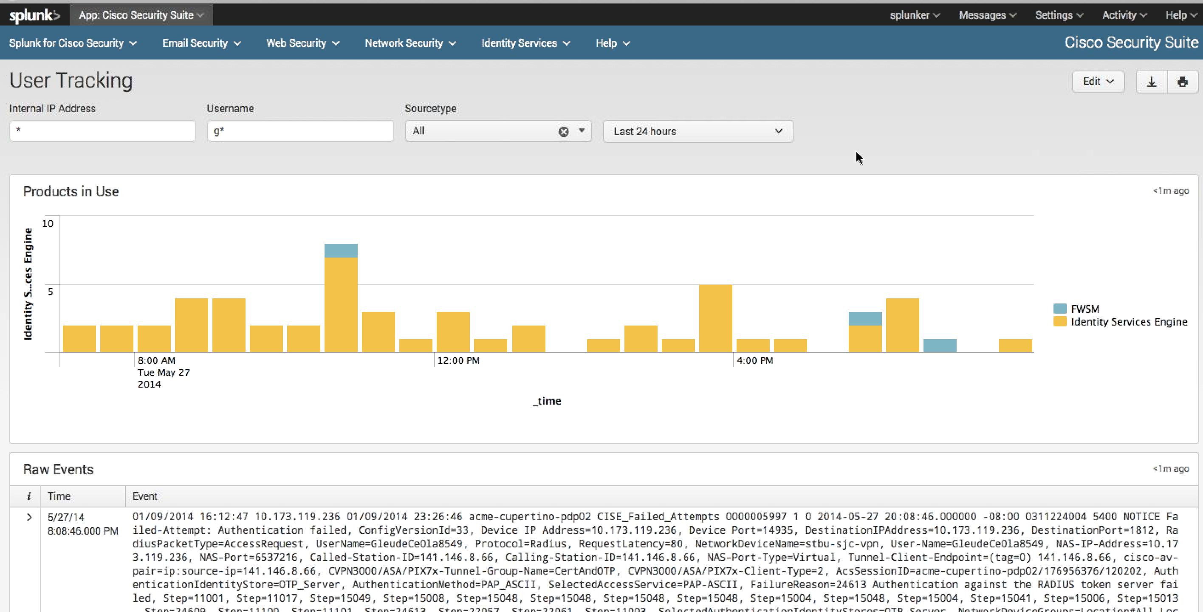Viewport: 1203px width, 612px height.
Task: Clear the Sourcetype selection with the X icon
Action: [x=564, y=132]
